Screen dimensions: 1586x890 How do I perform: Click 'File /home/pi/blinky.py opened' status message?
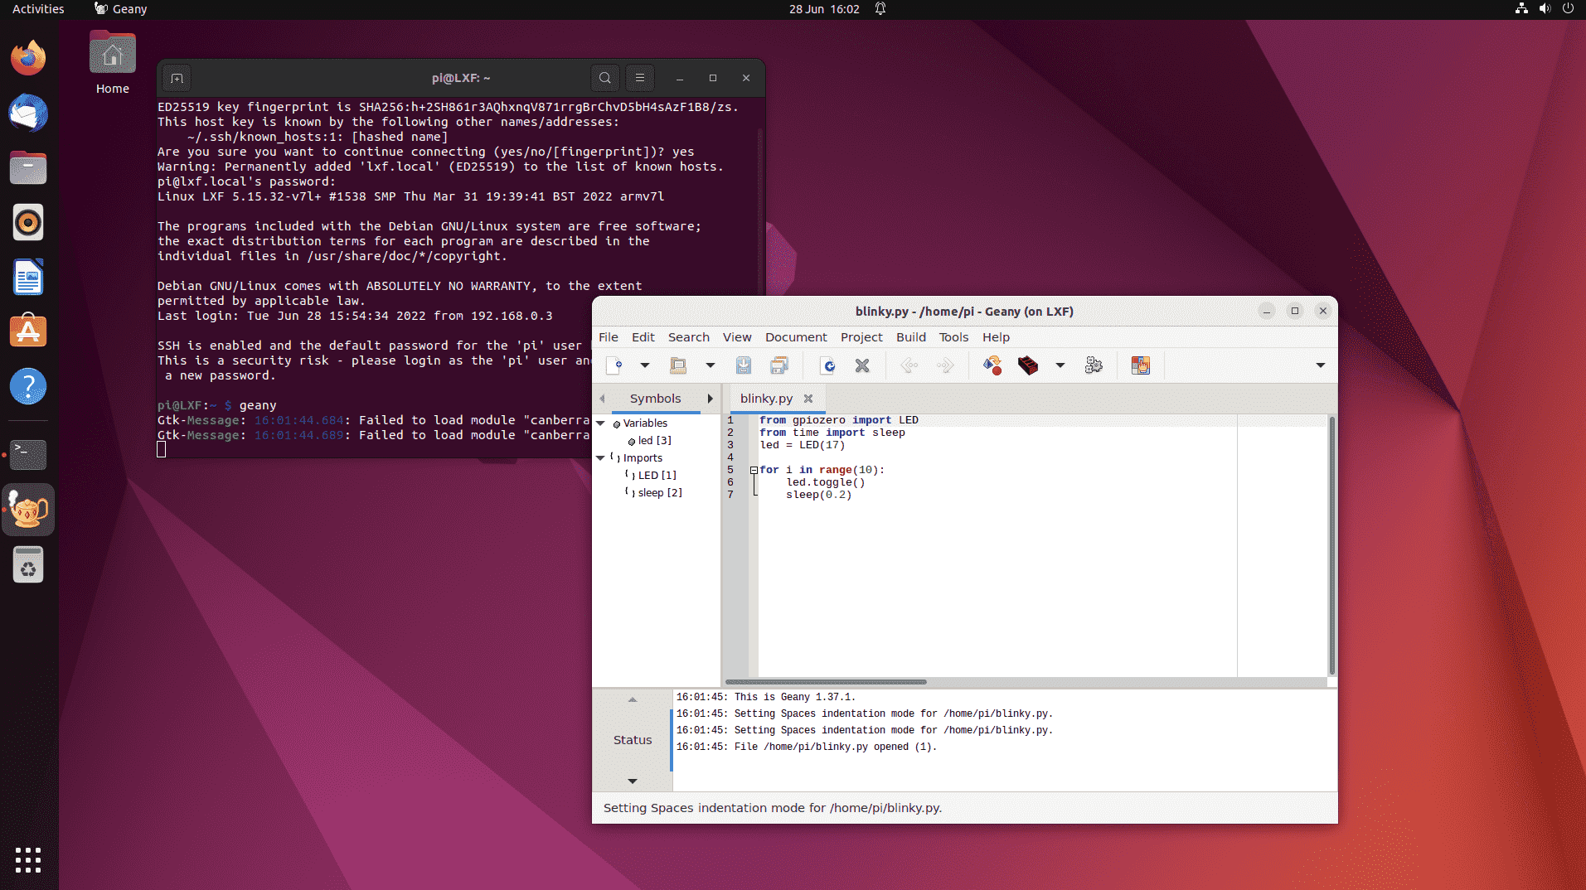pyautogui.click(x=806, y=747)
